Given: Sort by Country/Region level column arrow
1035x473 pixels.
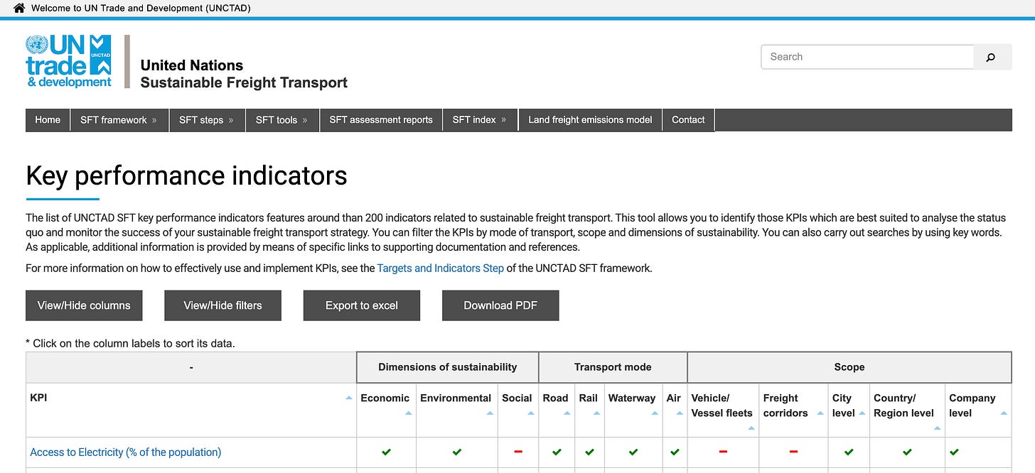Looking at the screenshot, I should (937, 428).
